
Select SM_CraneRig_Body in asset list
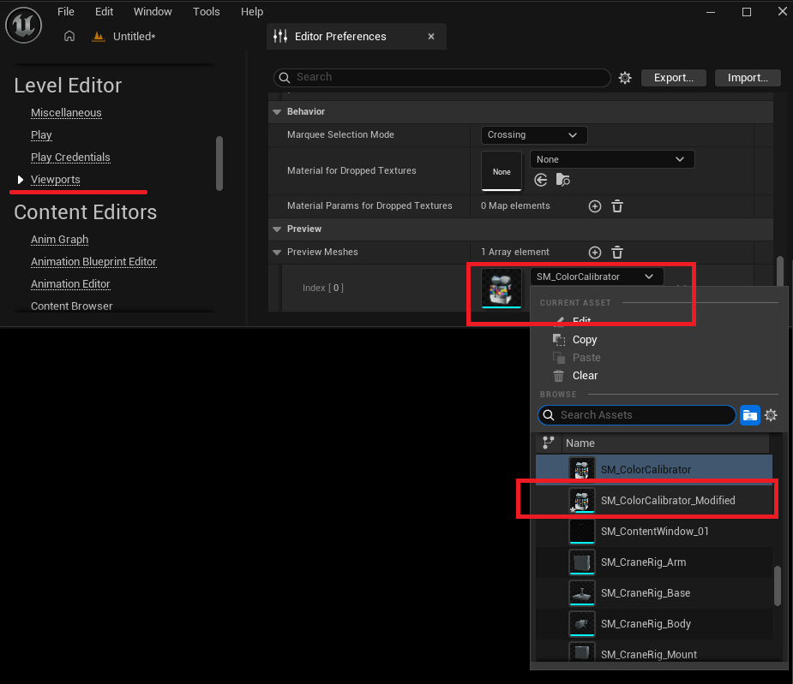(x=654, y=624)
